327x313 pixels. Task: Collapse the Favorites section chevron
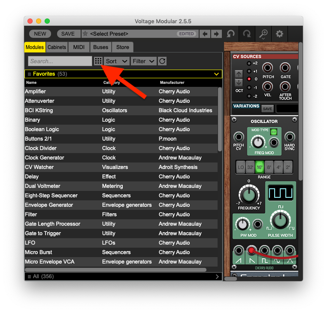coord(216,74)
